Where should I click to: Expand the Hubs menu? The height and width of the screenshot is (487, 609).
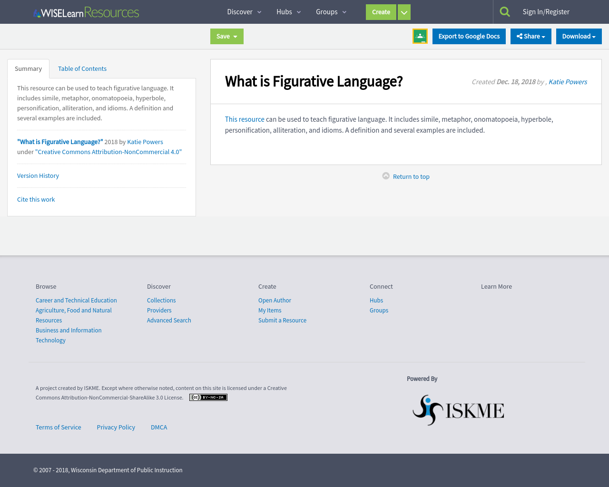click(288, 12)
